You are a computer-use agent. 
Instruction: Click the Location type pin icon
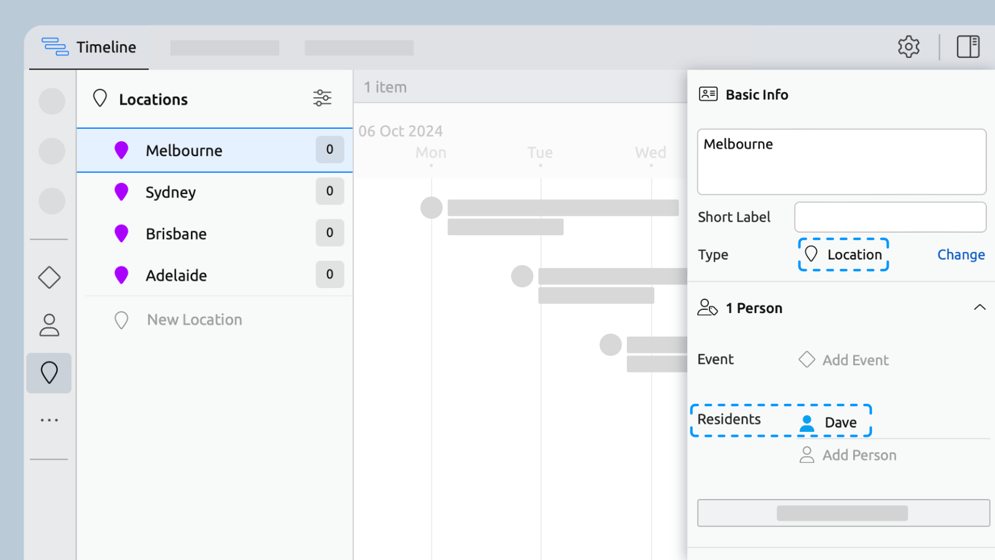click(x=811, y=254)
